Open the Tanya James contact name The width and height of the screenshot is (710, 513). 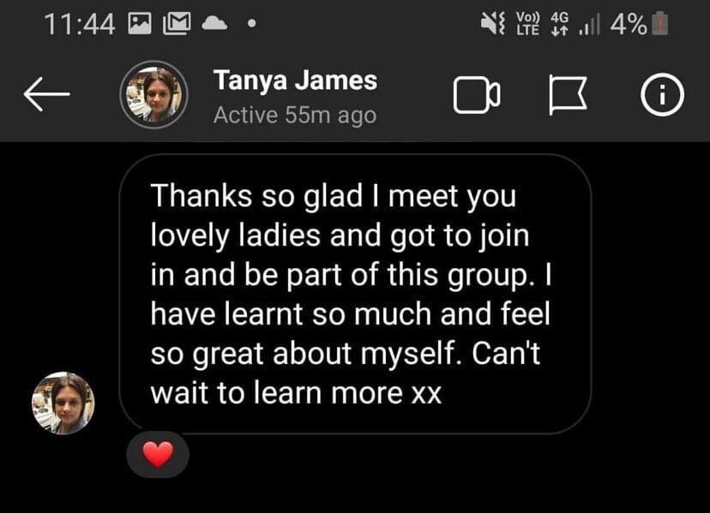[295, 80]
